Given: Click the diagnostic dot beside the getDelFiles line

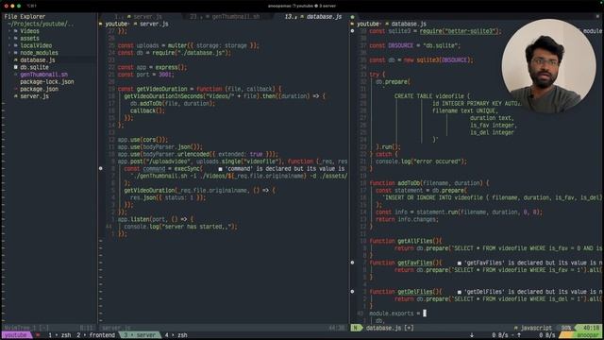Looking at the screenshot, I should (352, 292).
